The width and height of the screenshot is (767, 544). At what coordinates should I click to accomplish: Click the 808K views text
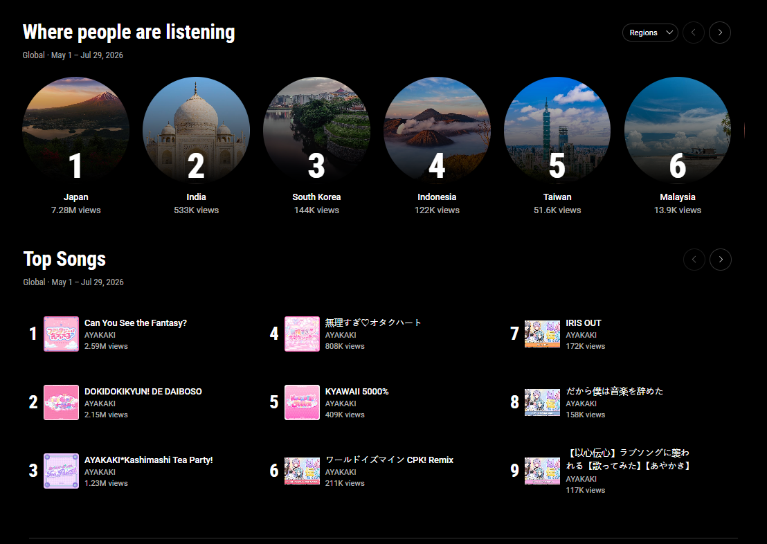point(345,346)
